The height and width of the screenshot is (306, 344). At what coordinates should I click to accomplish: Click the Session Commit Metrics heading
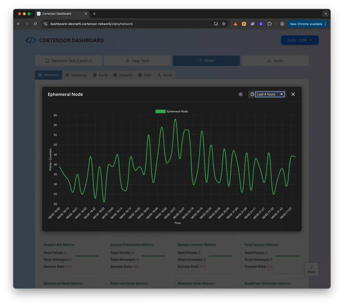click(197, 245)
